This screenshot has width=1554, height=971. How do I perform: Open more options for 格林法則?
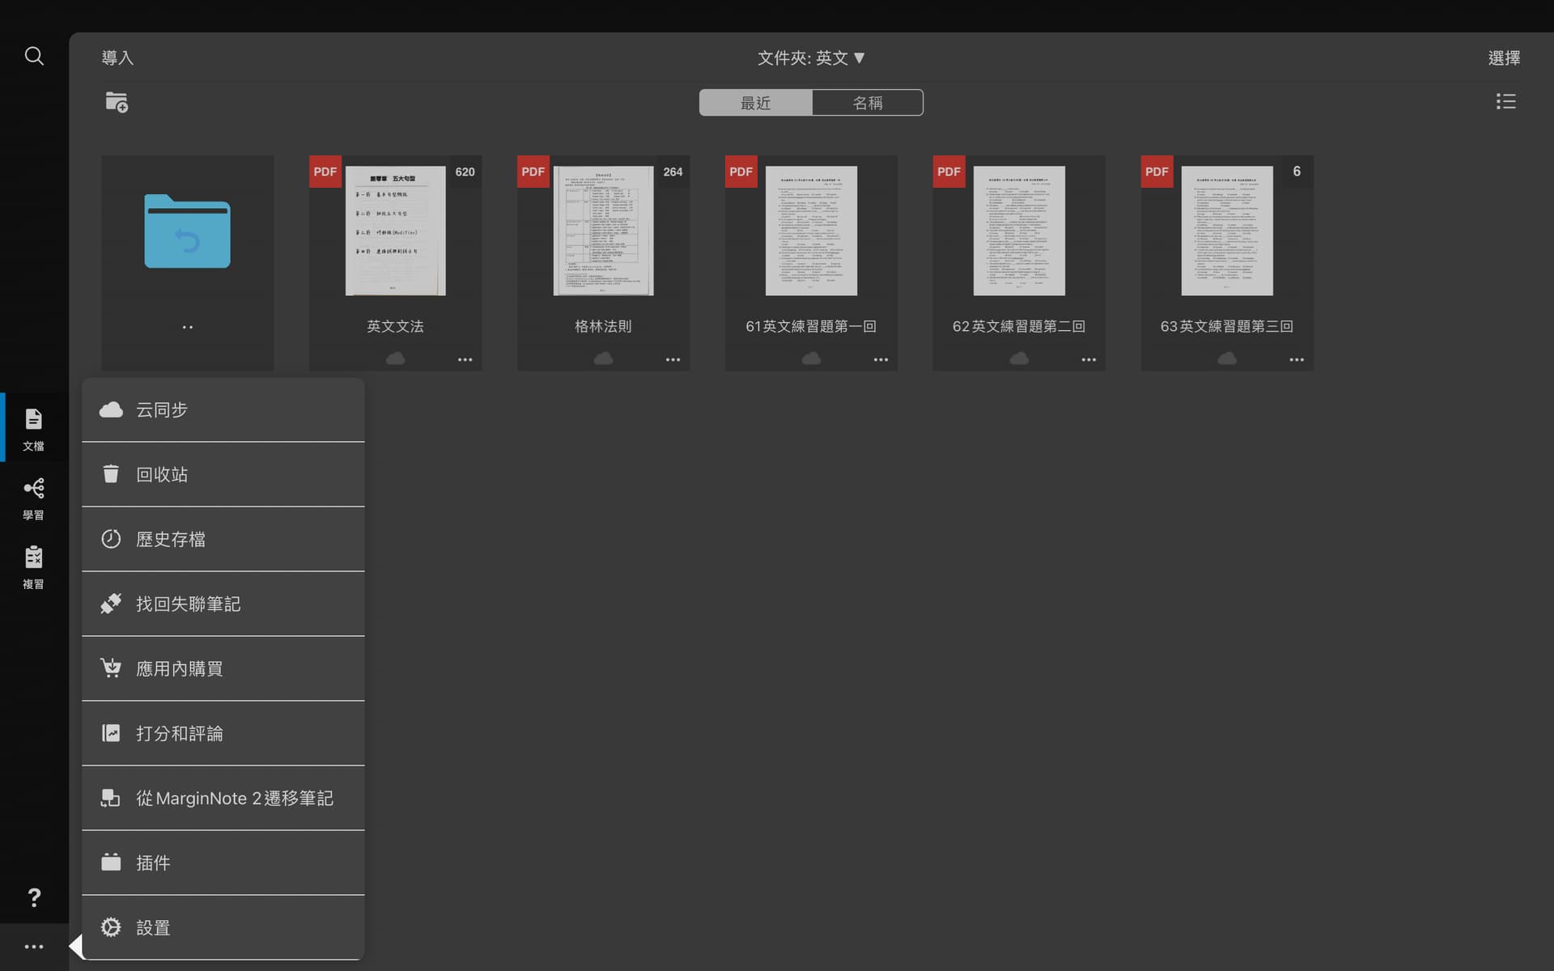pos(673,359)
